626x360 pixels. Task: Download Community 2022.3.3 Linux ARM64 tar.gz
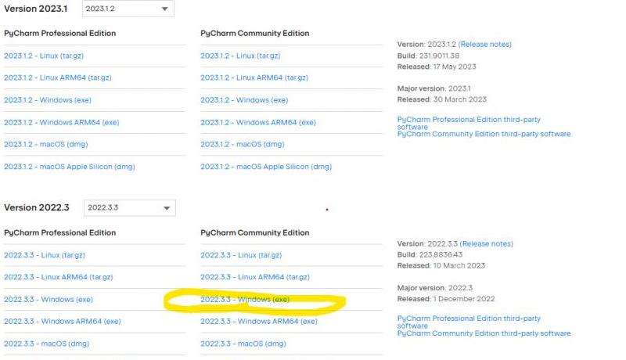pyautogui.click(x=255, y=277)
